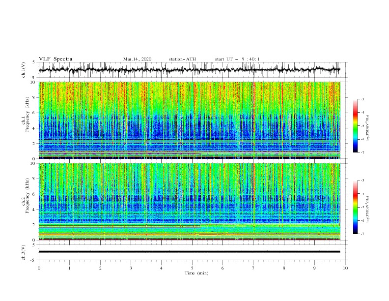Click the "8" kHz tick on ch.1 frequency axis
389x301 pixels.
34,97
